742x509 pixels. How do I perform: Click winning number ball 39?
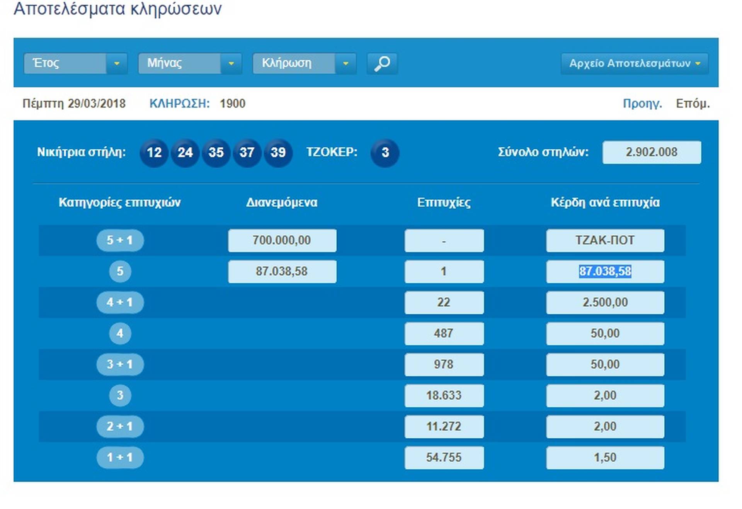(278, 153)
